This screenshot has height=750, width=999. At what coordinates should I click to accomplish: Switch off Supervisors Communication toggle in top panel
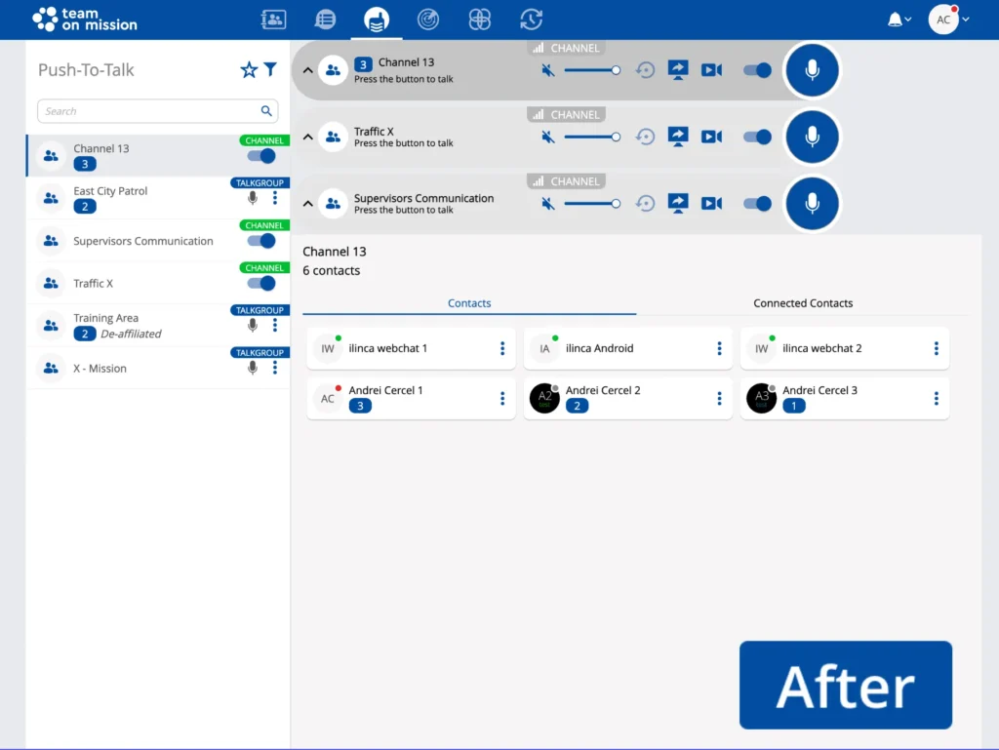tap(757, 204)
